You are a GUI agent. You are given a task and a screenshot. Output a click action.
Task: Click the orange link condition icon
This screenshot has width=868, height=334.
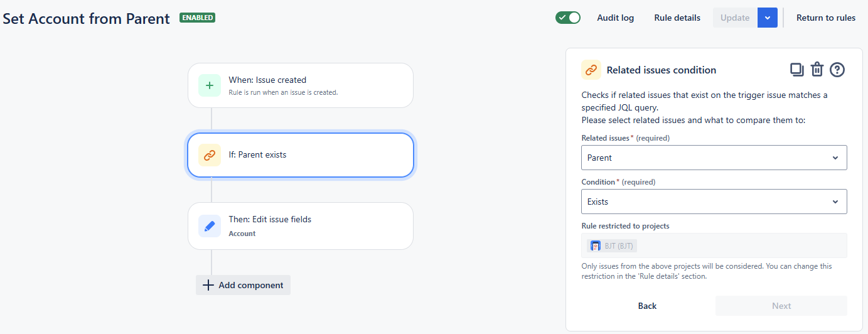[x=209, y=155]
